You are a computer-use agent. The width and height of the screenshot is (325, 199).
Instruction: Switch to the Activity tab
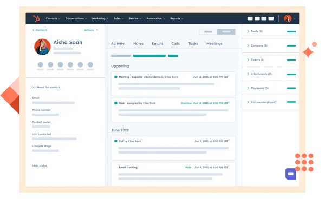[x=118, y=44]
